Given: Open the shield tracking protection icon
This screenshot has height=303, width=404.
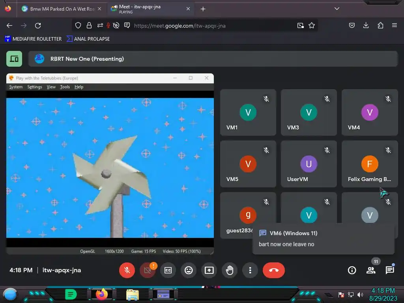Looking at the screenshot, I should click(78, 25).
